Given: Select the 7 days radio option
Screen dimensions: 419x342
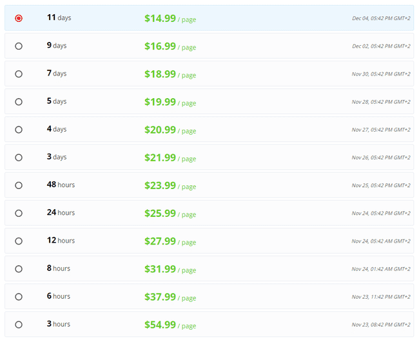Looking at the screenshot, I should (x=19, y=74).
